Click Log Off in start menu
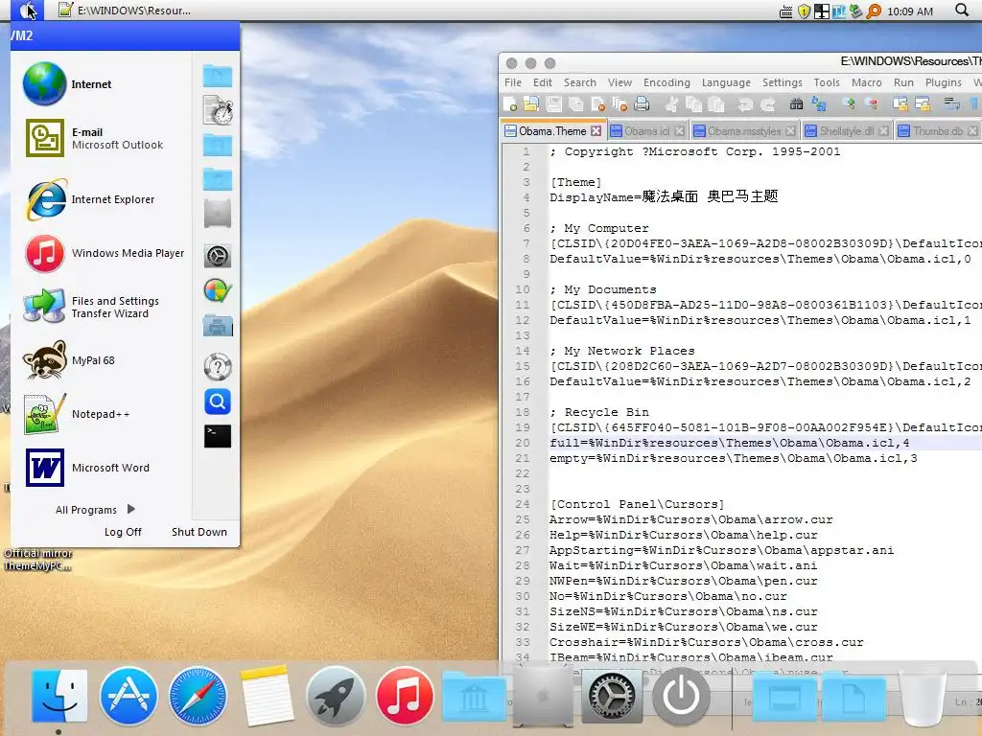The height and width of the screenshot is (736, 982). [123, 532]
